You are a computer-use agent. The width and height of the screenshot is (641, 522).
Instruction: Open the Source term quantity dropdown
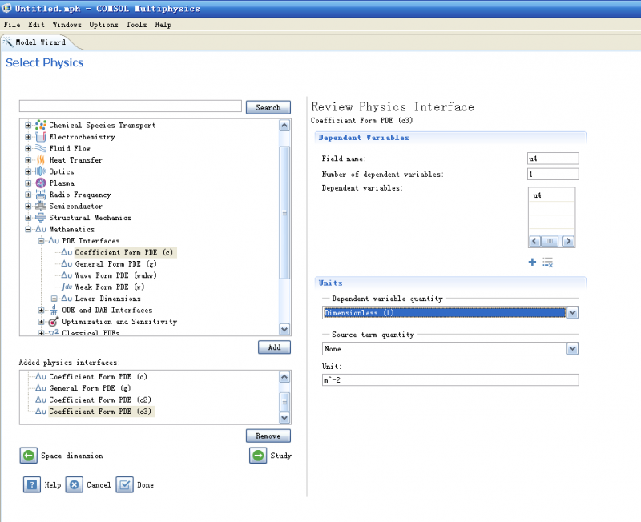[x=573, y=349]
